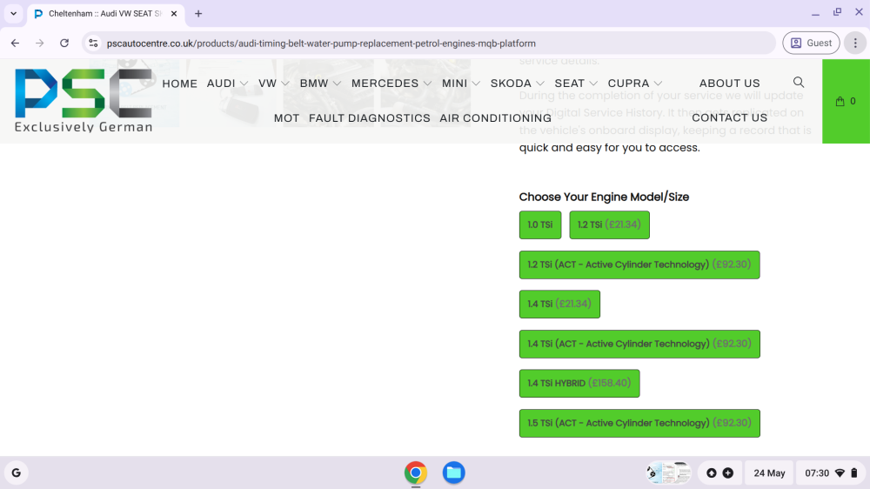
Task: Click the plus circle tray icon
Action: coord(728,473)
